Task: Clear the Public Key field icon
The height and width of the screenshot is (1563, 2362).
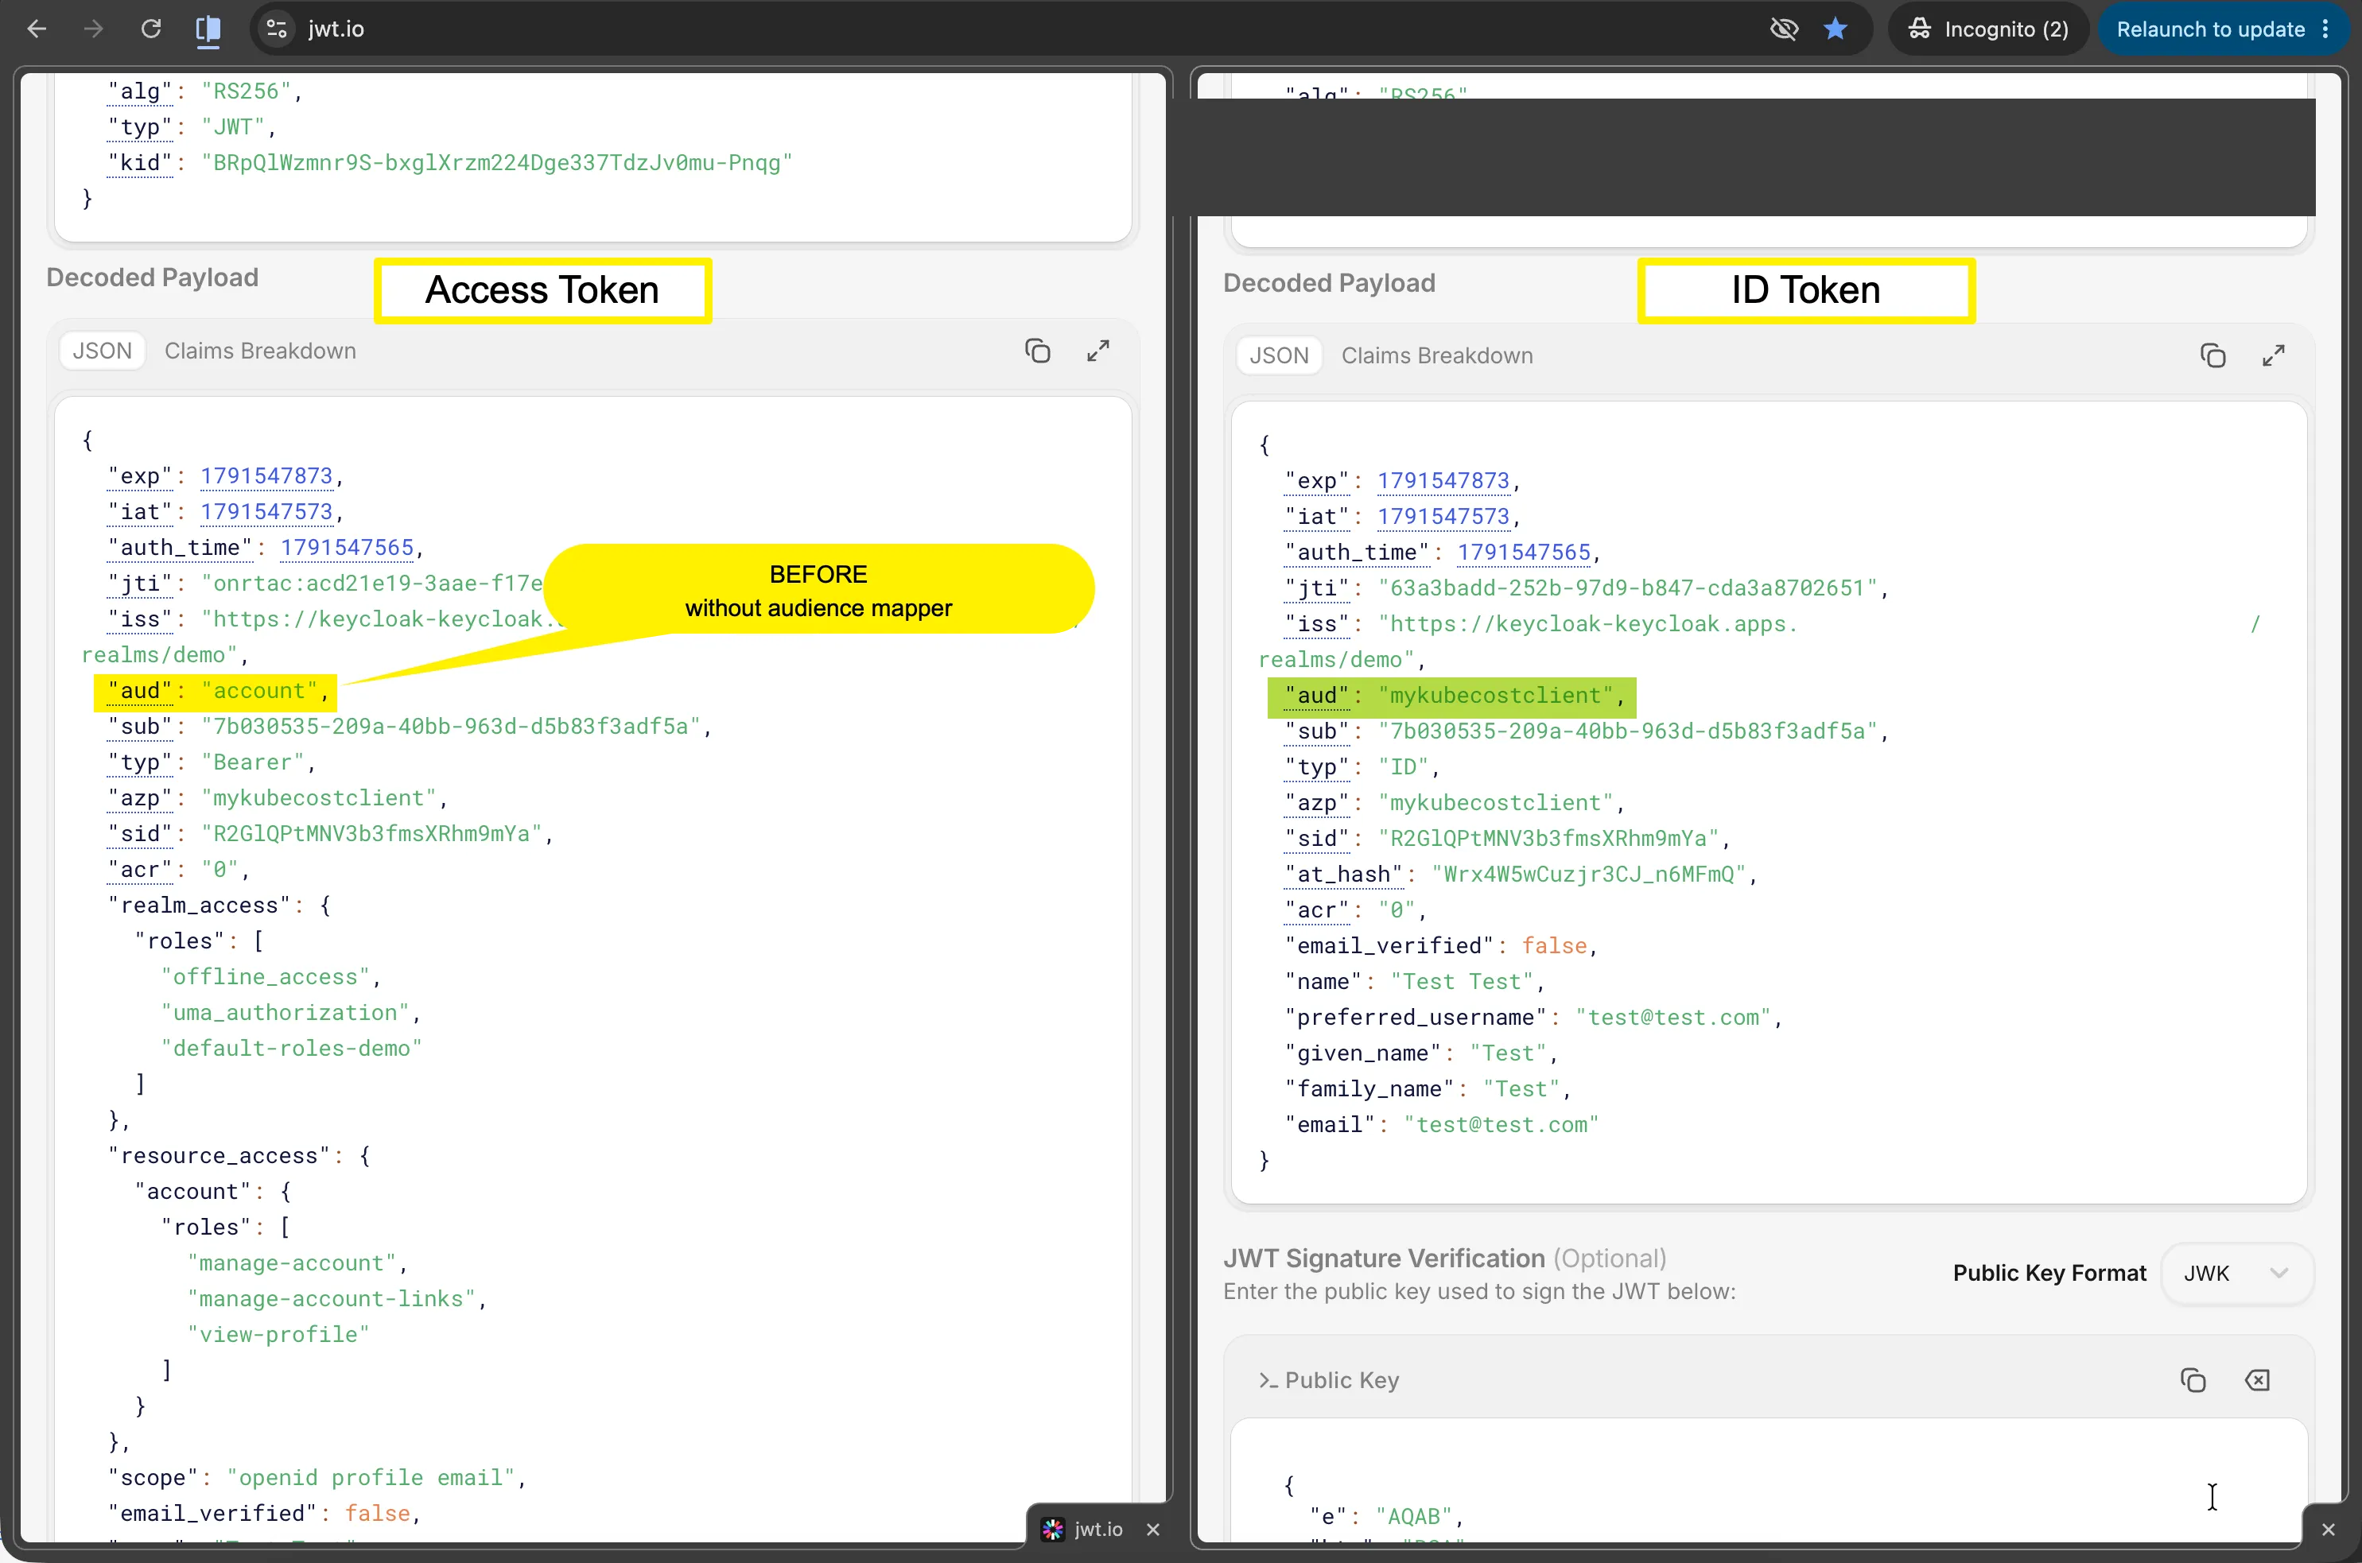Action: point(2257,1381)
